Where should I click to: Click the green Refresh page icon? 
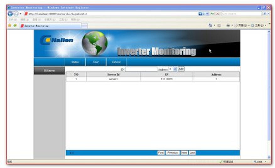click(x=213, y=14)
